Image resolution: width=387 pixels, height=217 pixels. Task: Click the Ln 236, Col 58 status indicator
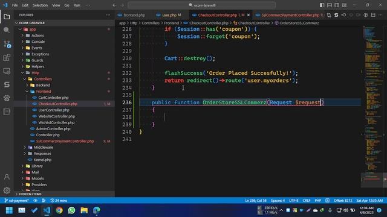[x=256, y=201]
